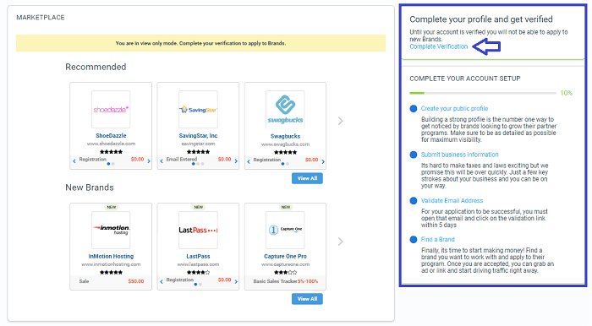Click www.lastpass.com URL text
This screenshot has height=326, width=592.
pos(198,264)
